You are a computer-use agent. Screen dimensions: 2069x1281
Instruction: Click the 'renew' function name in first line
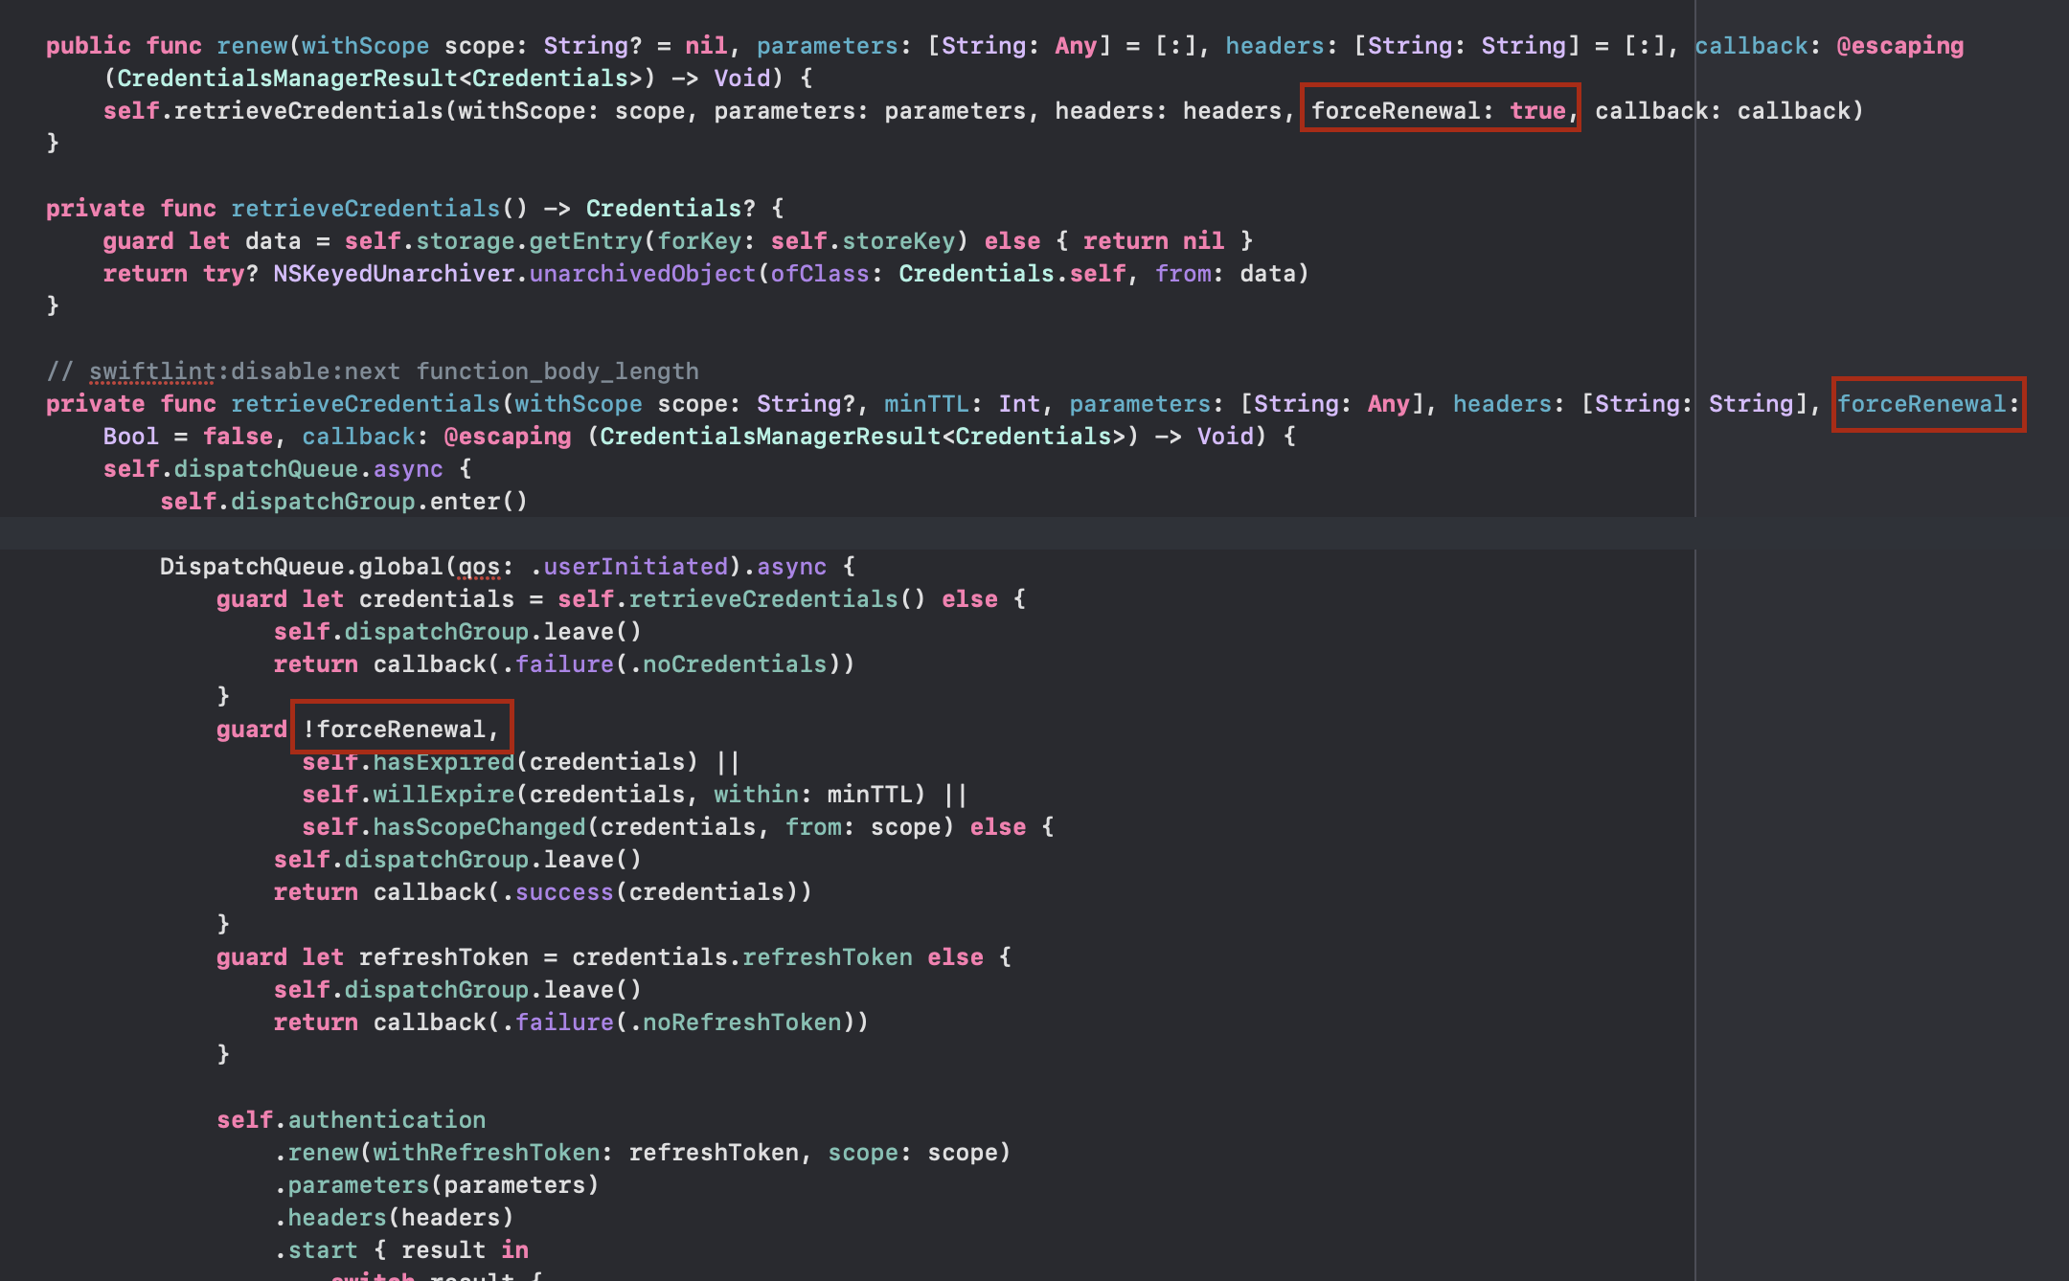coord(252,46)
